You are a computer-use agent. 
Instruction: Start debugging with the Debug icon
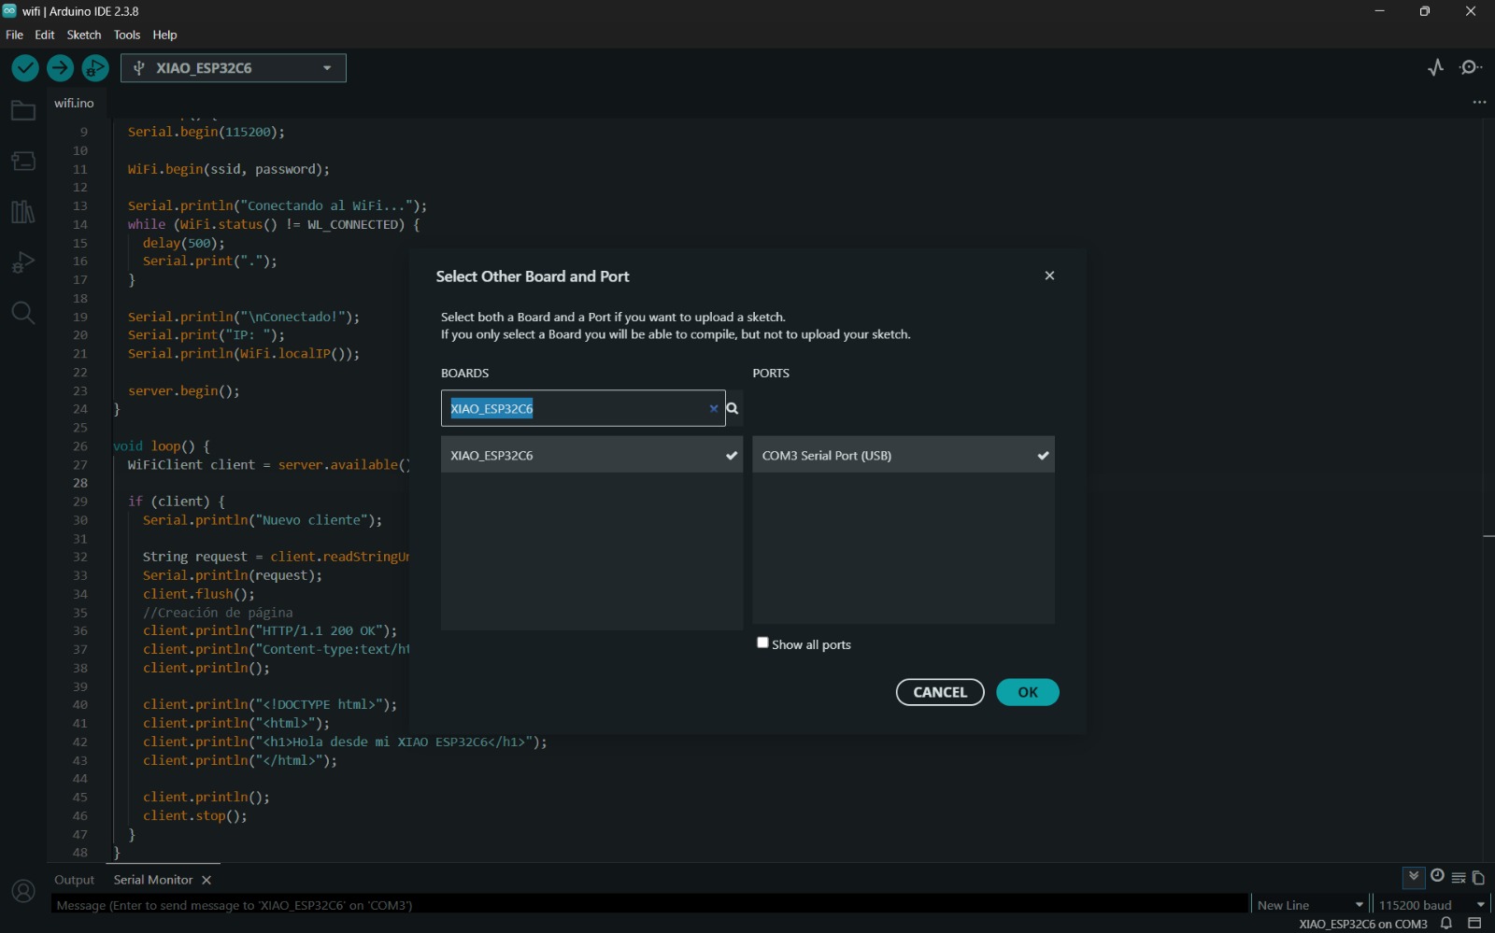[x=94, y=68]
